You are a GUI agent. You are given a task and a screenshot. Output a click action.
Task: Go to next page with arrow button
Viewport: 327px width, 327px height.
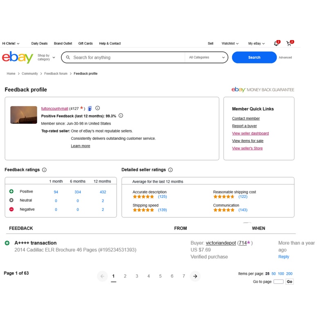[x=195, y=276]
